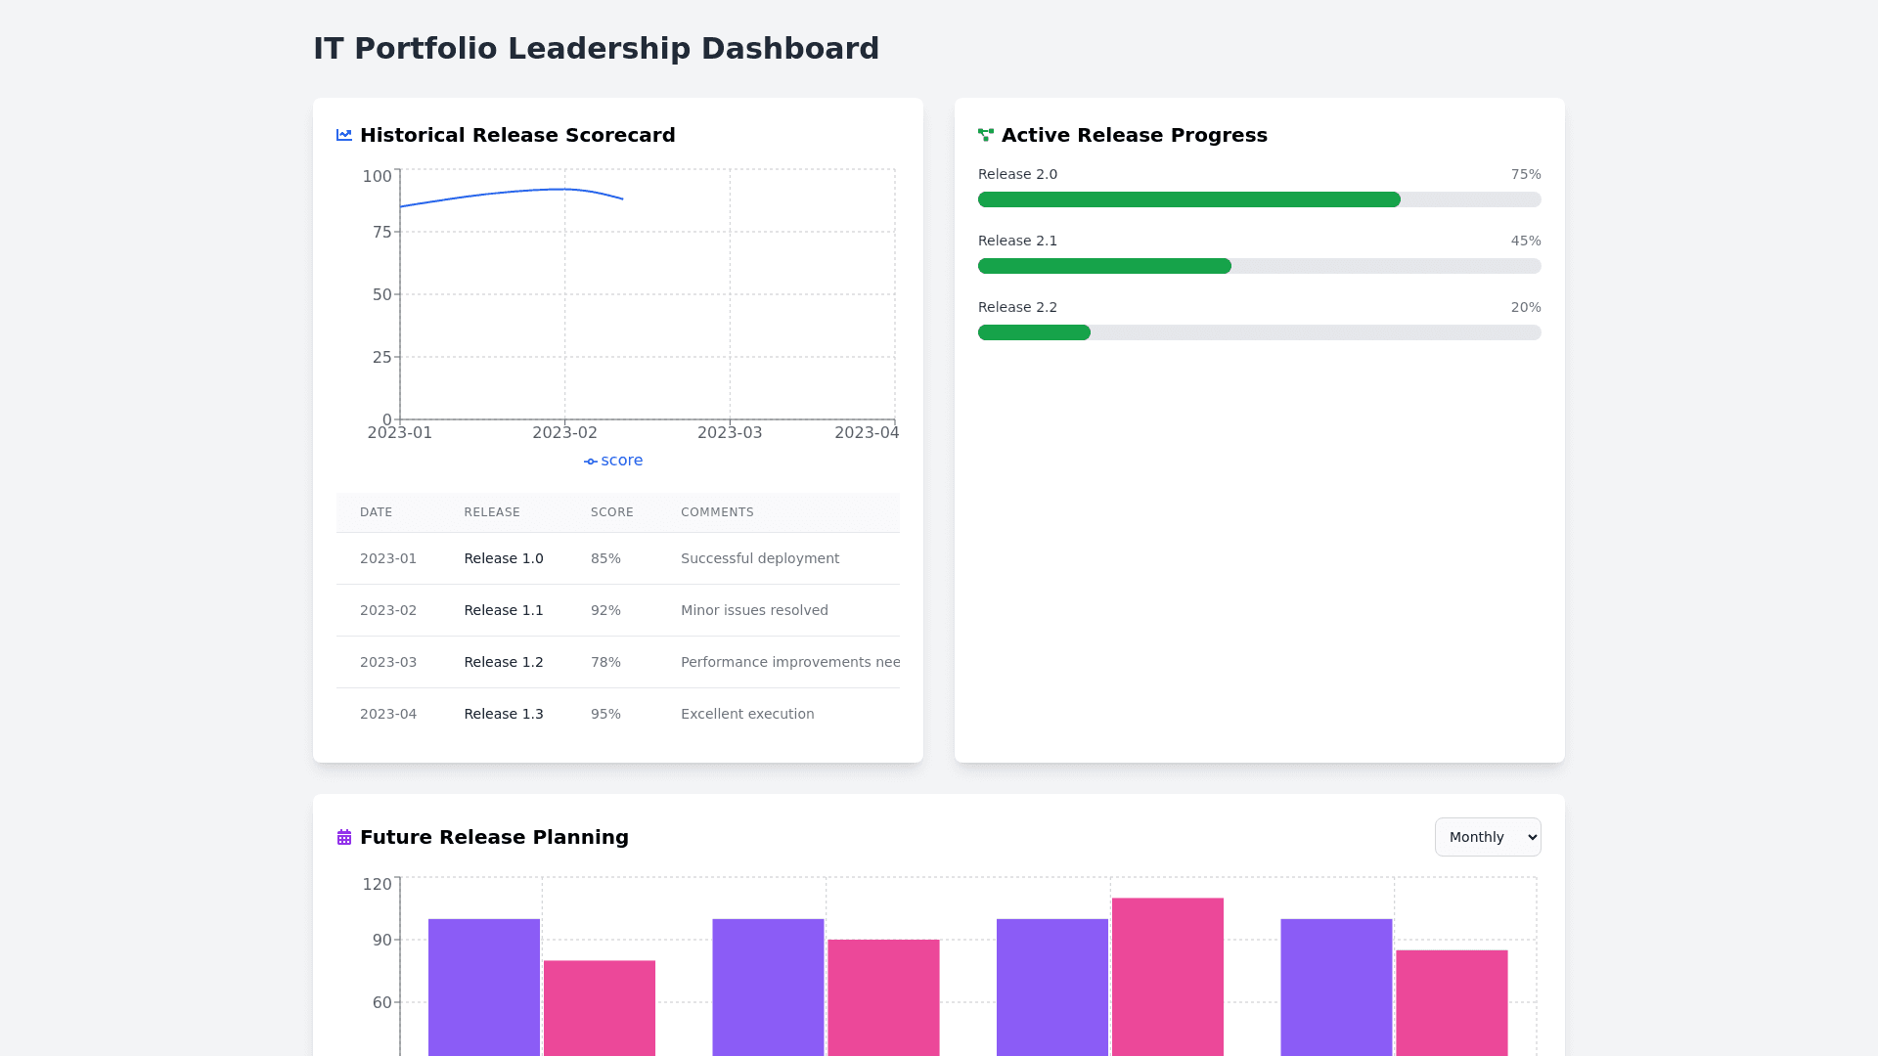Viewport: 1878px width, 1056px height.
Task: Click the Future Release Planning calendar icon
Action: click(344, 837)
